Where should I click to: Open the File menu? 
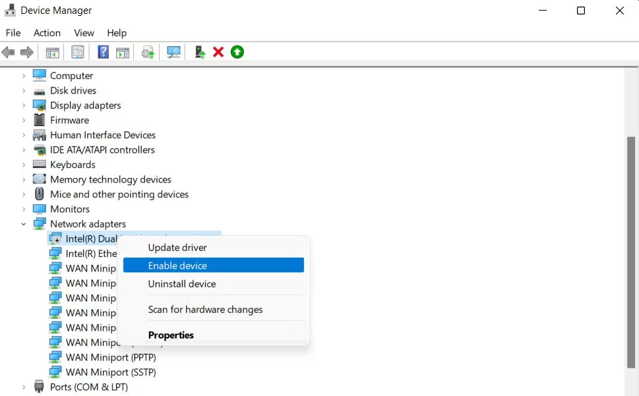13,33
